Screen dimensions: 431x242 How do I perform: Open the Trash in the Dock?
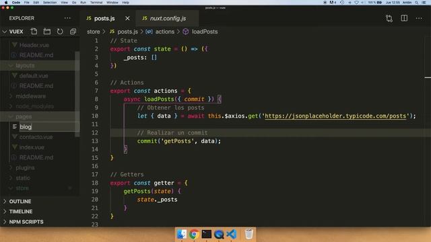pos(248,234)
